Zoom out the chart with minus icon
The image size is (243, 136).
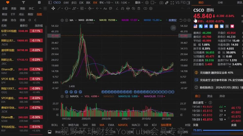(x=185, y=20)
